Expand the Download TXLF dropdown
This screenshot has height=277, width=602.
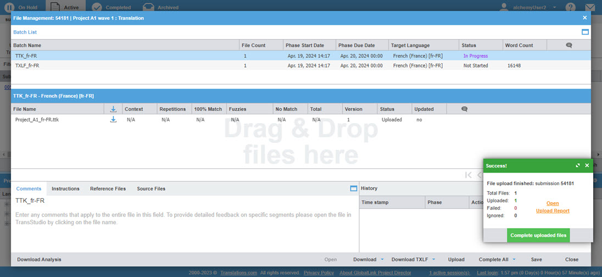point(433,259)
